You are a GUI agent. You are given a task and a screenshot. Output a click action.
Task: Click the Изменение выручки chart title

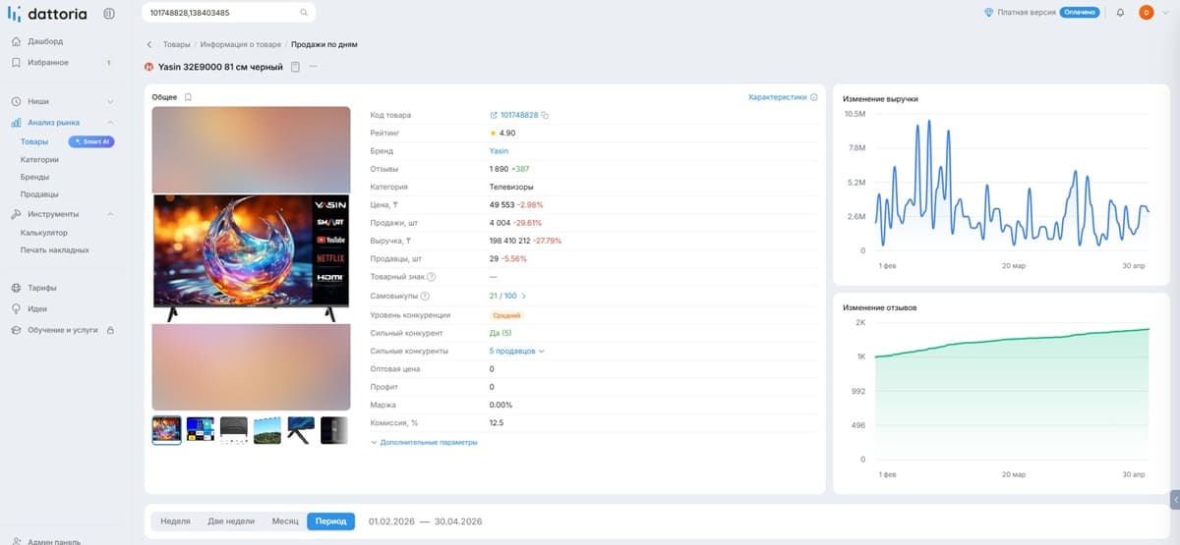click(880, 98)
